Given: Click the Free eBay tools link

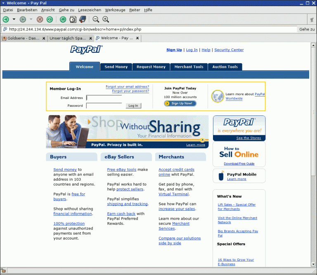Looking at the screenshot, I should (122, 169).
